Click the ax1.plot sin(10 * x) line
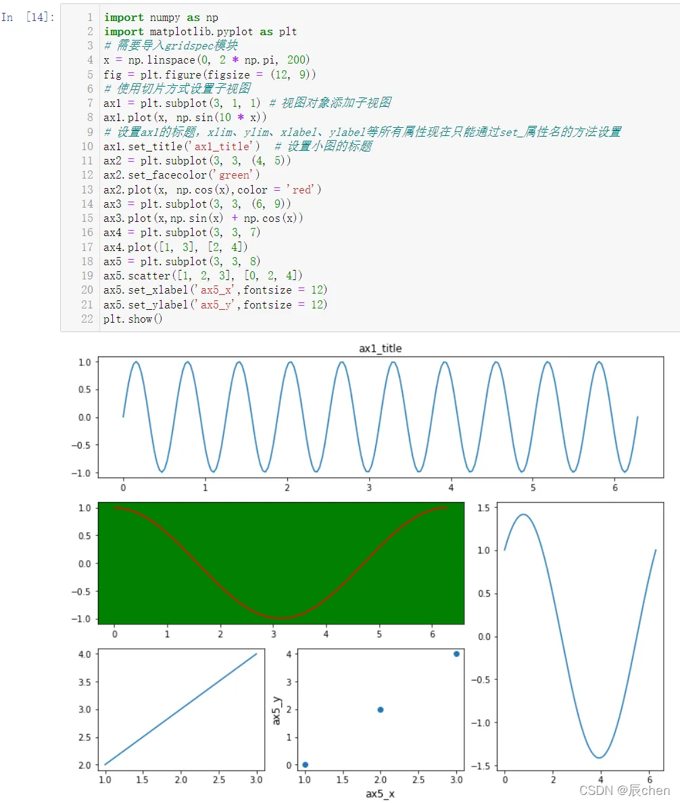The width and height of the screenshot is (680, 803). pos(185,117)
